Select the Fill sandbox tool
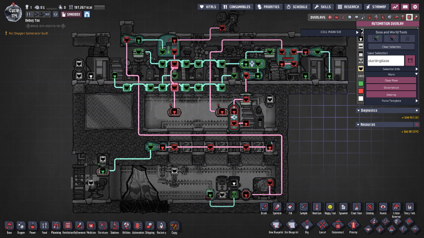 click(290, 207)
